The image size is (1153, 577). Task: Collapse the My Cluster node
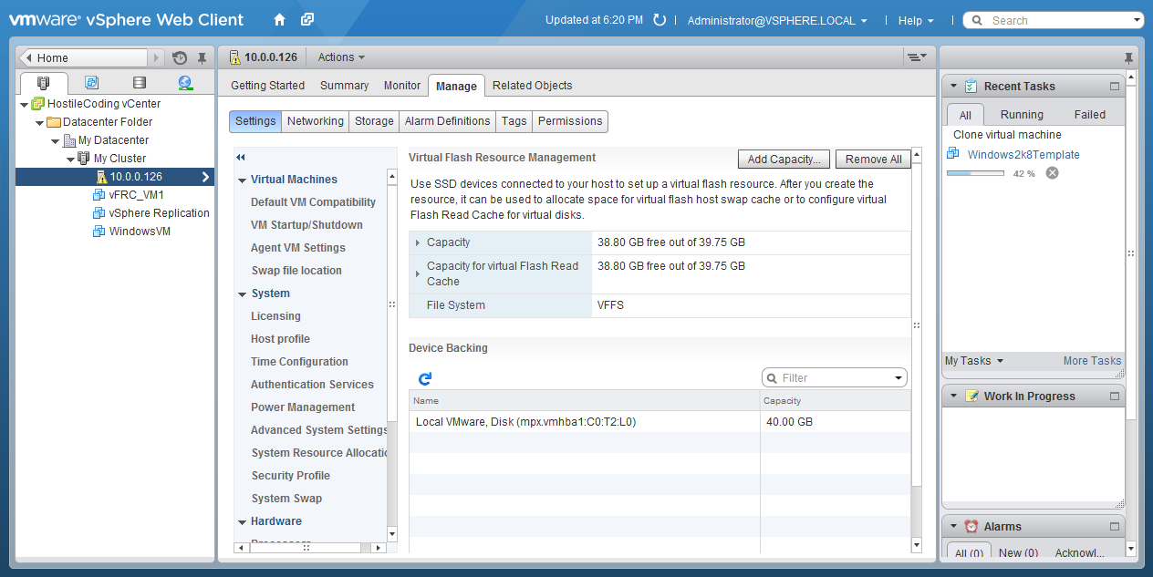70,159
